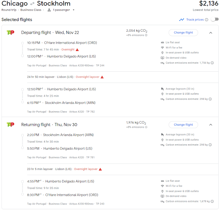Screen dimensions: 220x211
Task: Click Change flight for returning flight
Action: pos(183,125)
